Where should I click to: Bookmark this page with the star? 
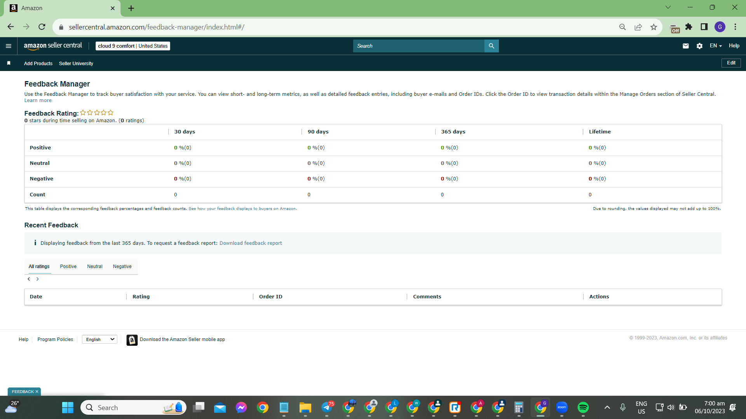tap(654, 27)
